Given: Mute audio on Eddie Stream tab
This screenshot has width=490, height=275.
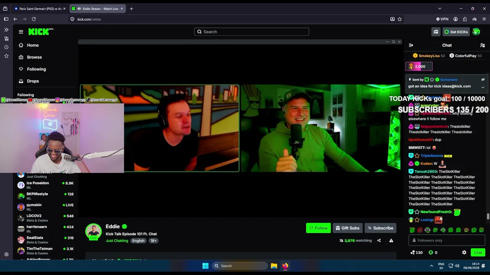Looking at the screenshot, I should pyautogui.click(x=79, y=8).
